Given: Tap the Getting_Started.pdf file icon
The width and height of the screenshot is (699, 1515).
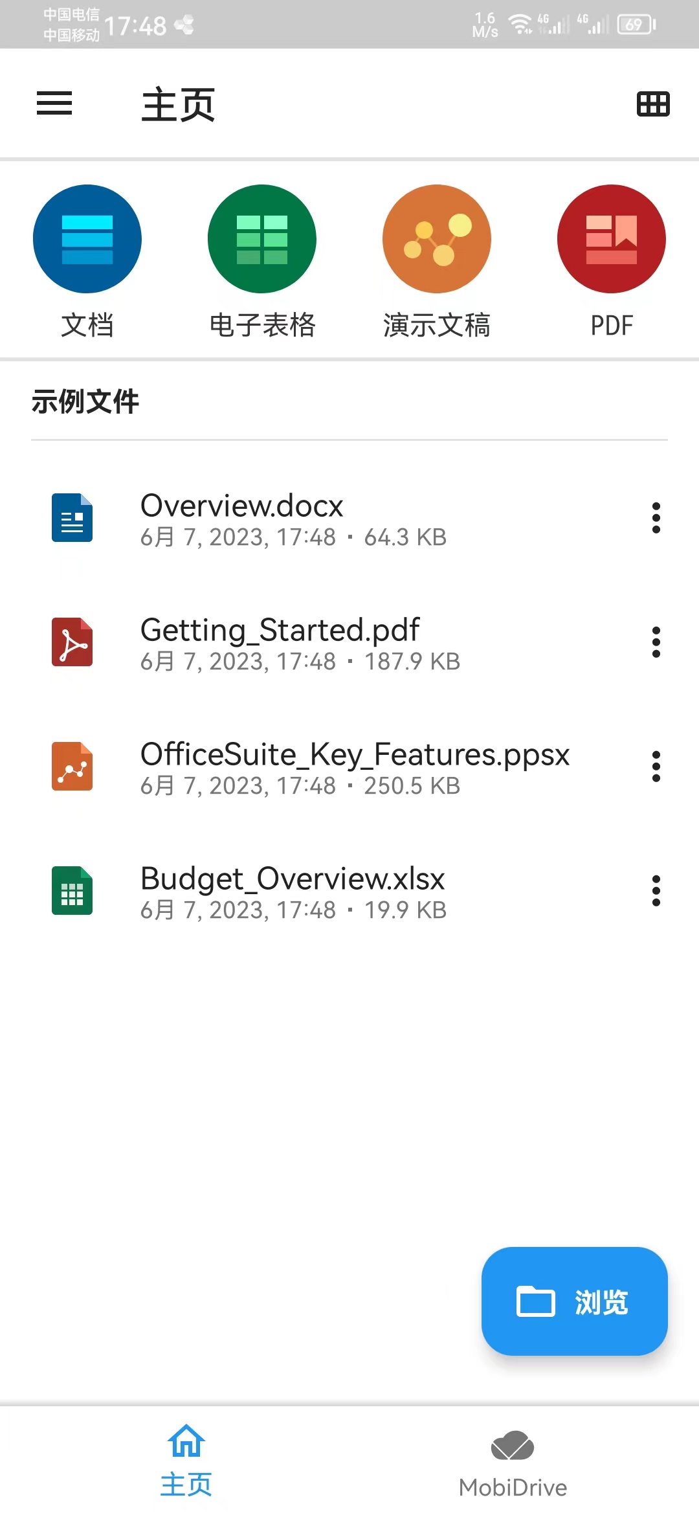Looking at the screenshot, I should 72,642.
